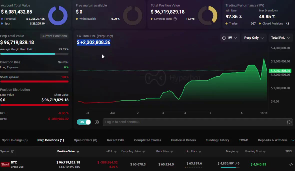The width and height of the screenshot is (295, 171).
Task: Expand more tabs chevron after Deposits
Action: click(x=292, y=140)
